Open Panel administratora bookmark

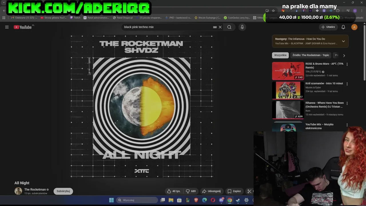(x=96, y=18)
